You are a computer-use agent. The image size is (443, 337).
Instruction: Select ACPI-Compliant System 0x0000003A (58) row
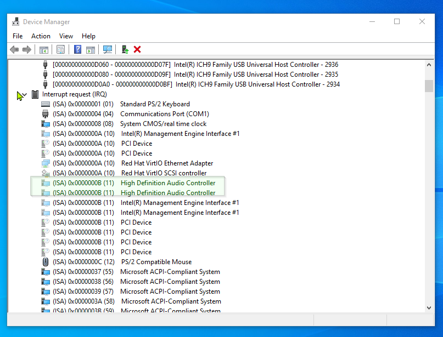click(x=137, y=301)
